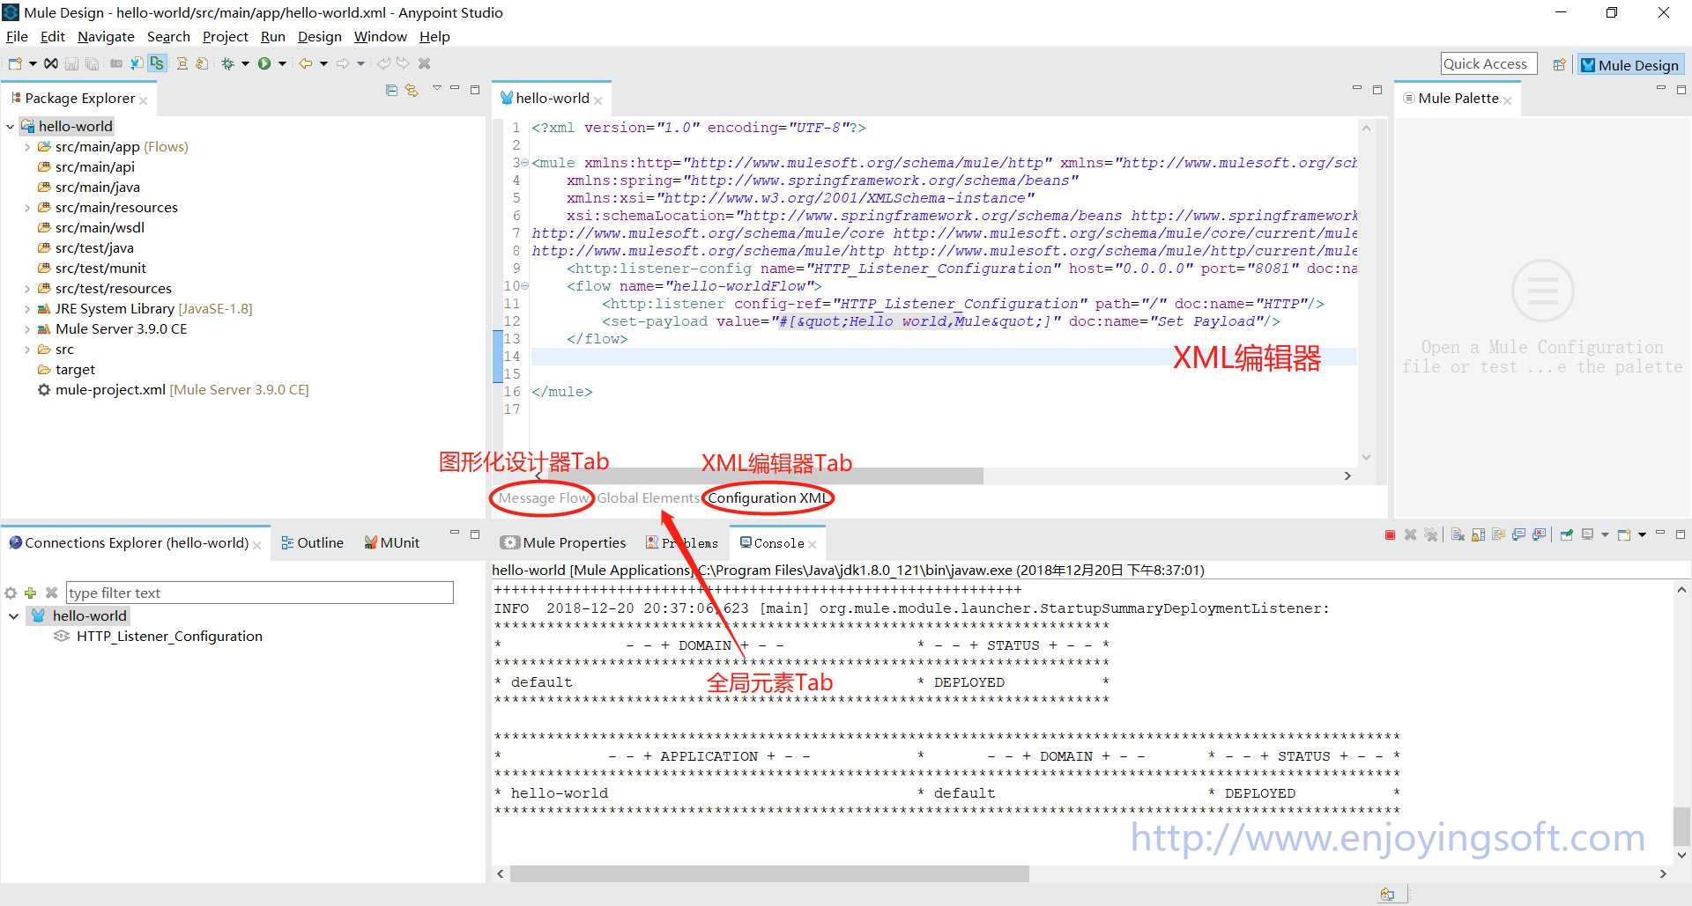Image resolution: width=1692 pixels, height=906 pixels.
Task: Click Clear Console icon
Action: coord(1458,534)
